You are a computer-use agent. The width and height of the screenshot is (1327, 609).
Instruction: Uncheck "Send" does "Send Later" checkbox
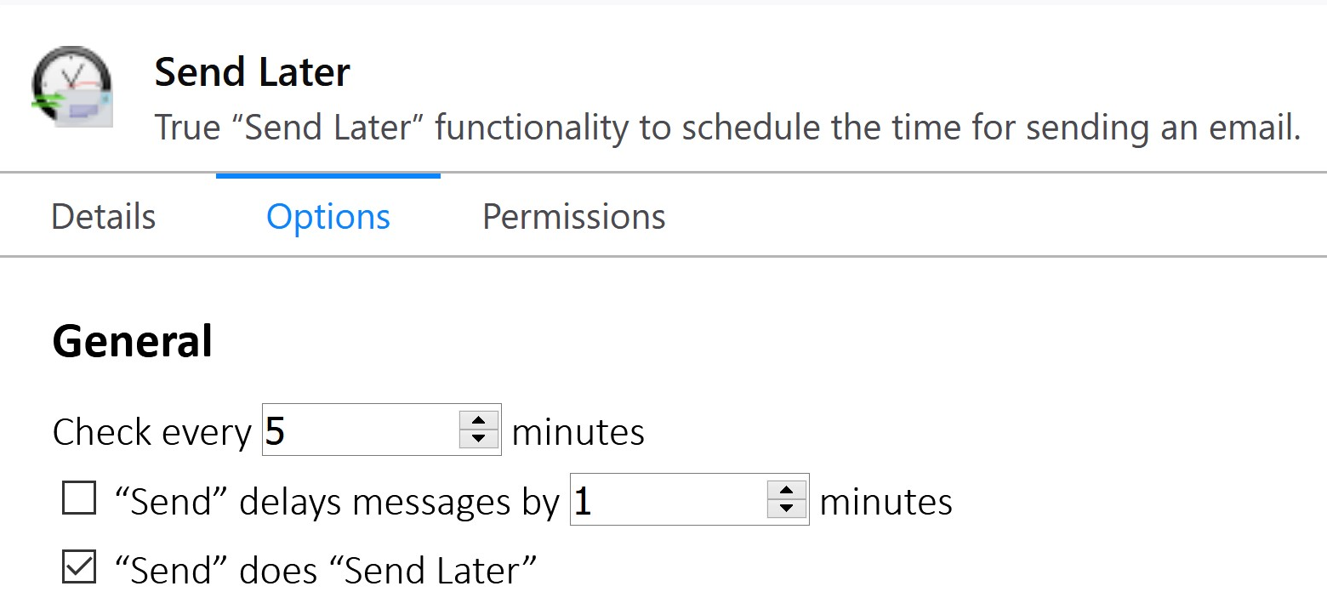tap(79, 567)
